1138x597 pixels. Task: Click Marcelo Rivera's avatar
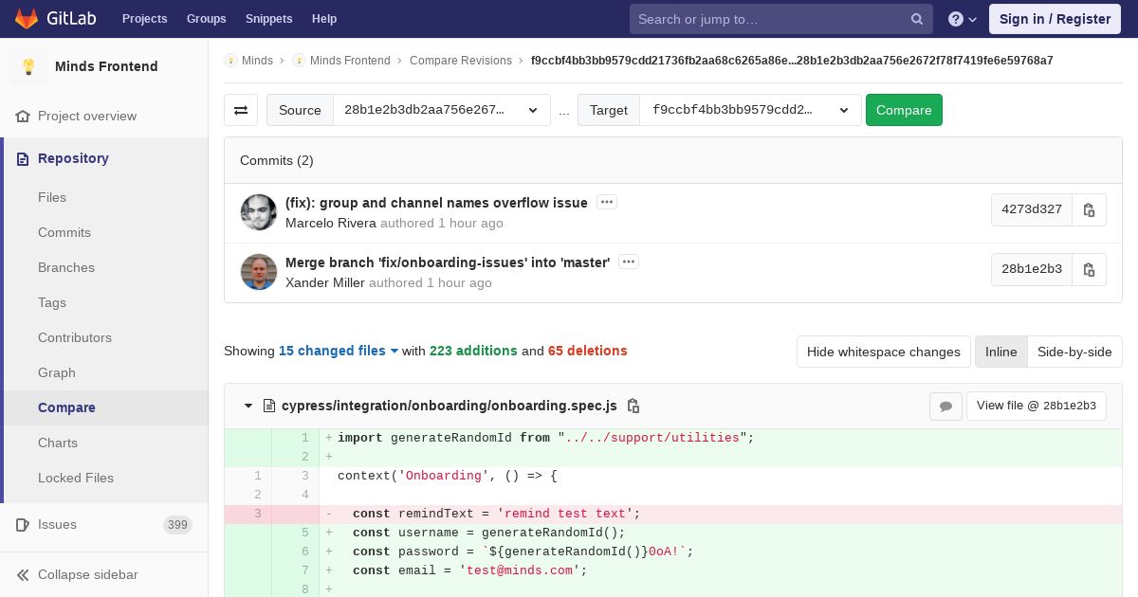coord(259,212)
